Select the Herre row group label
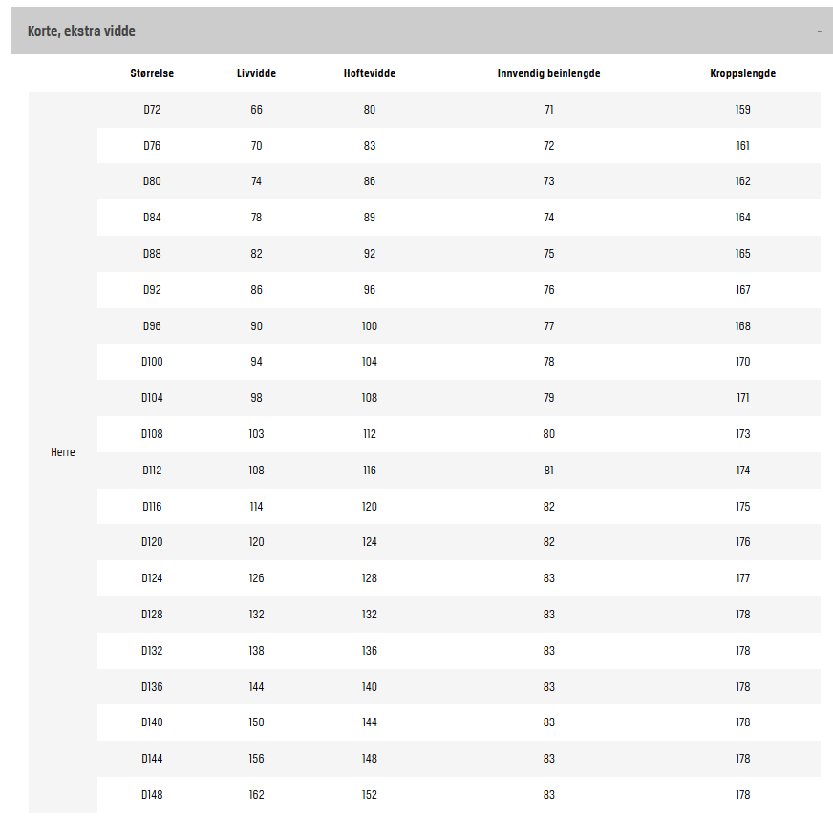Screen dimensions: 833x816 (x=63, y=452)
